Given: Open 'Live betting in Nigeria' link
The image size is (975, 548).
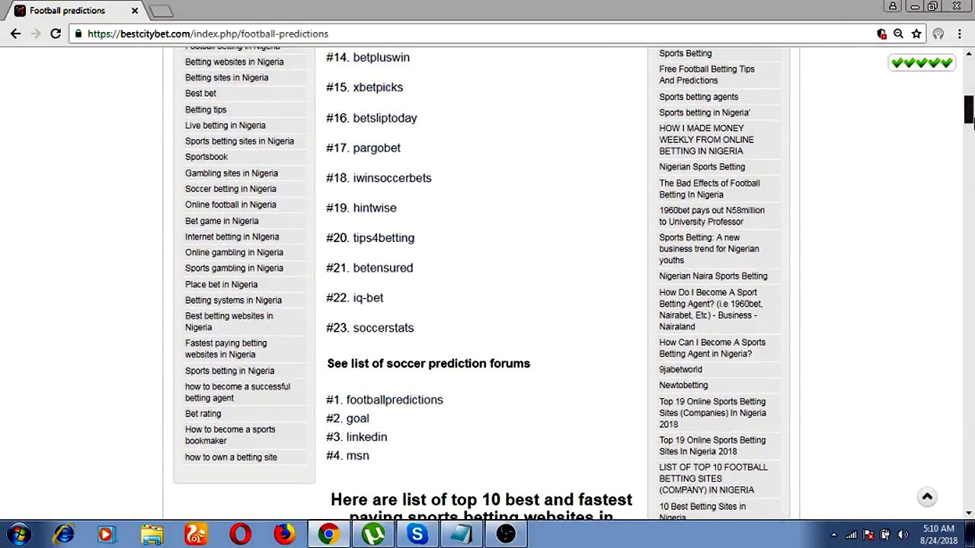Looking at the screenshot, I should (225, 126).
